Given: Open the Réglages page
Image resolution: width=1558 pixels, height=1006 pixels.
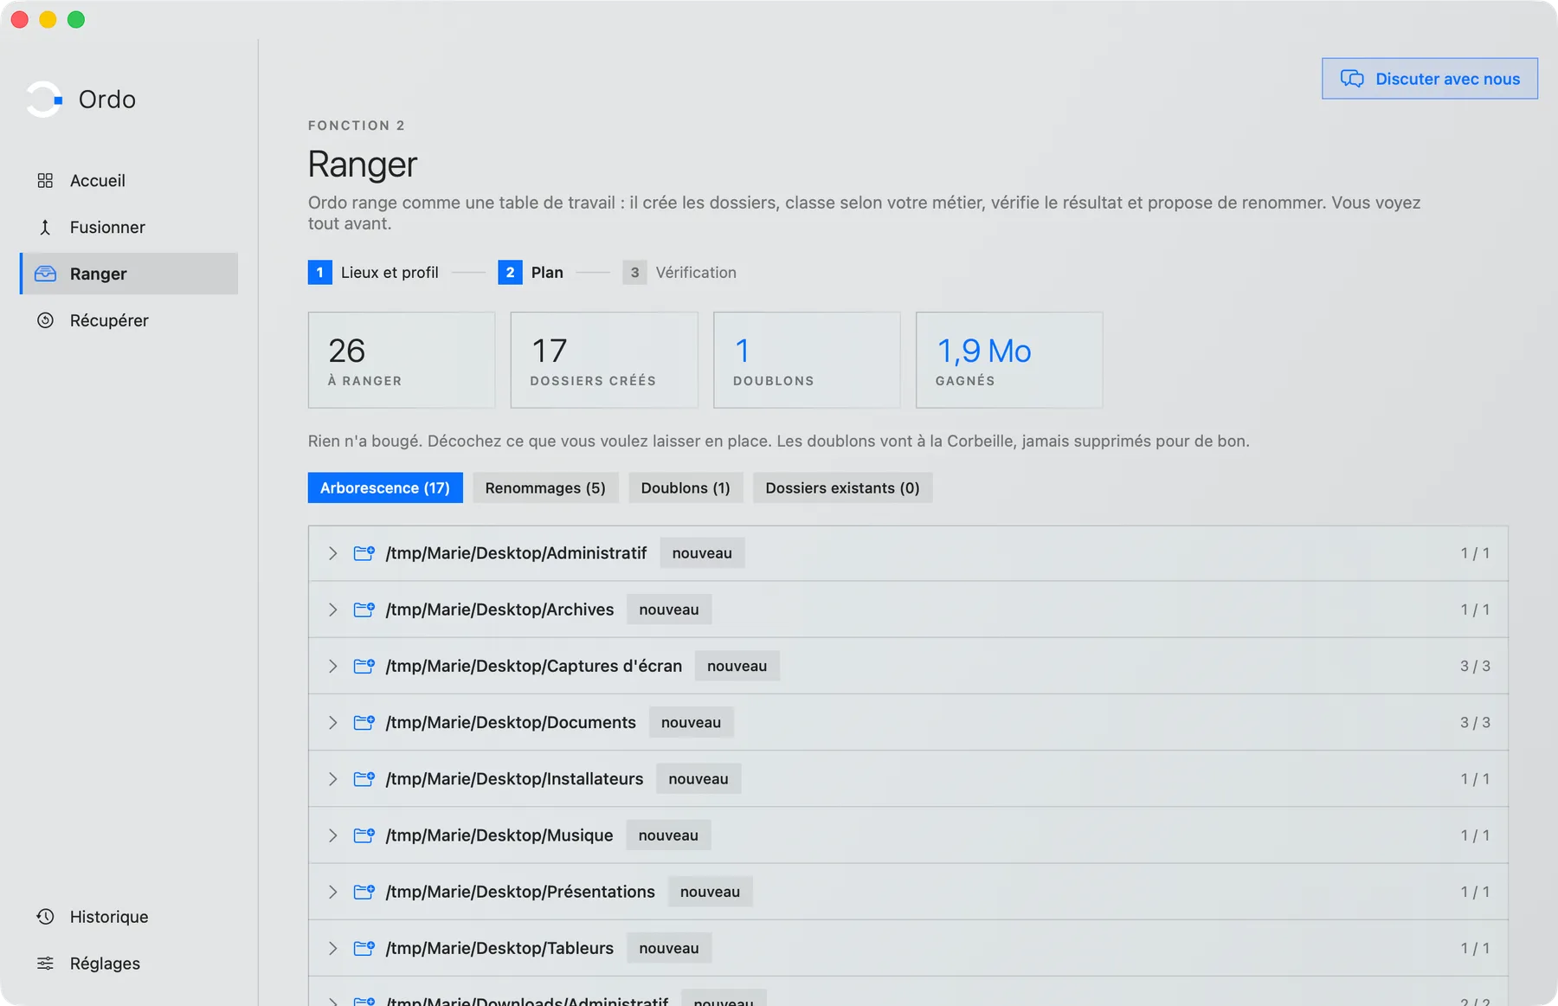Looking at the screenshot, I should tap(129, 963).
